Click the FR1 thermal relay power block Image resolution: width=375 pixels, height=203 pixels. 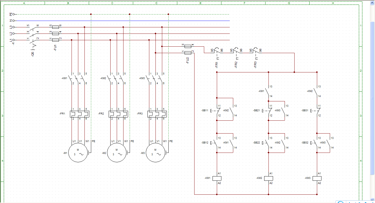tap(79, 114)
